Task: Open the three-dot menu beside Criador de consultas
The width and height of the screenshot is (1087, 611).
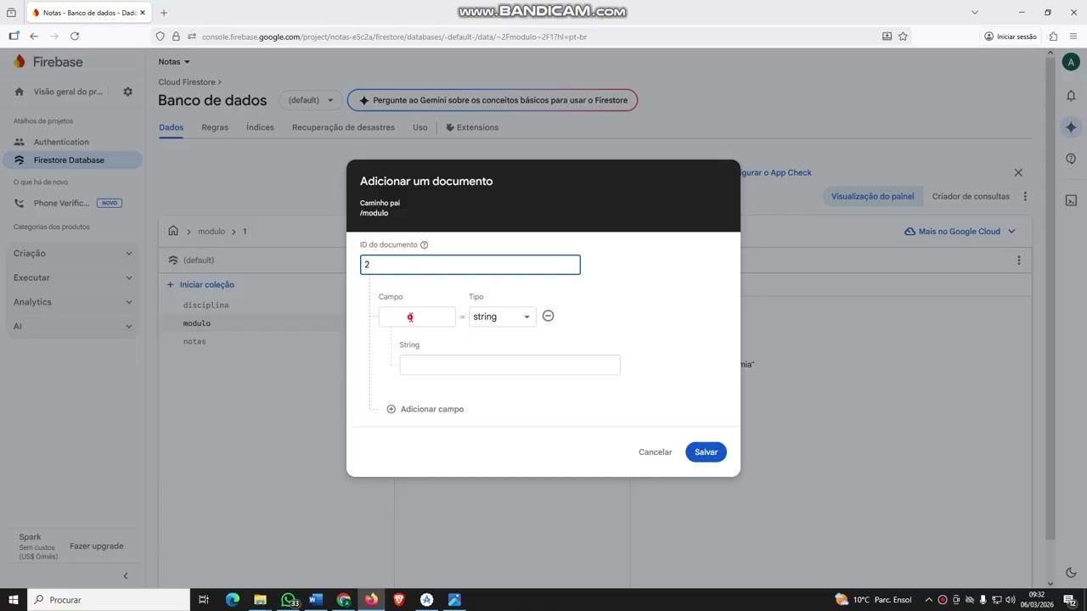Action: [1025, 196]
